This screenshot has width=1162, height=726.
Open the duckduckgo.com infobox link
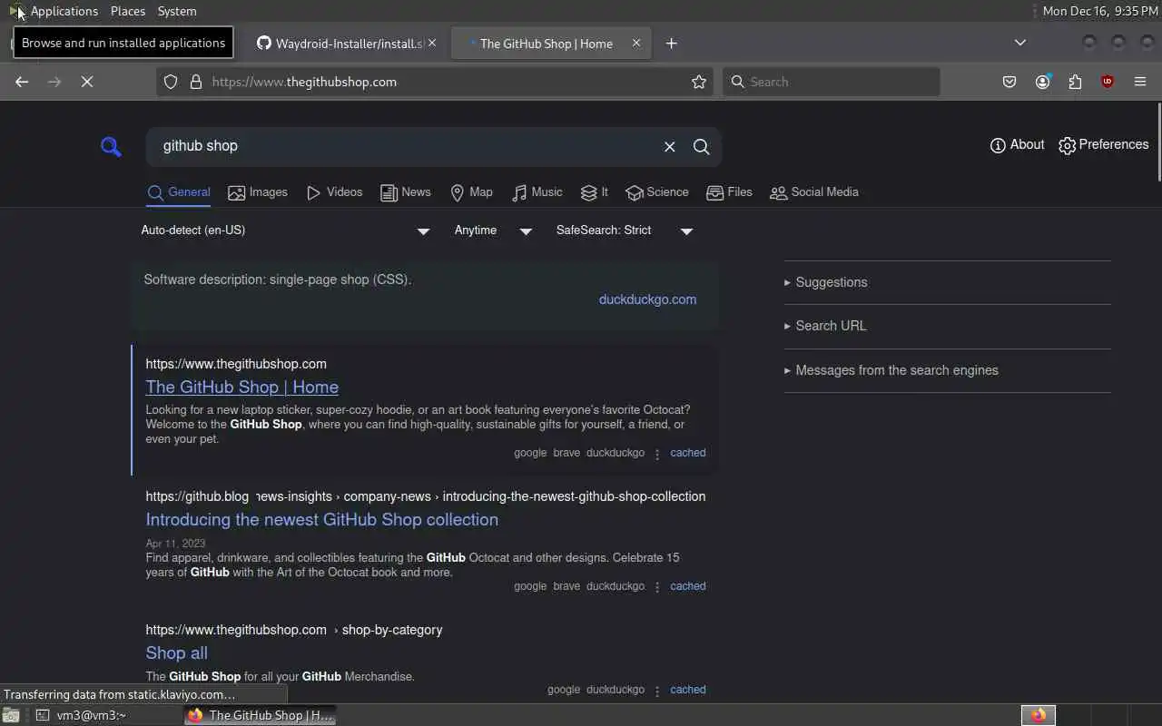[647, 299]
